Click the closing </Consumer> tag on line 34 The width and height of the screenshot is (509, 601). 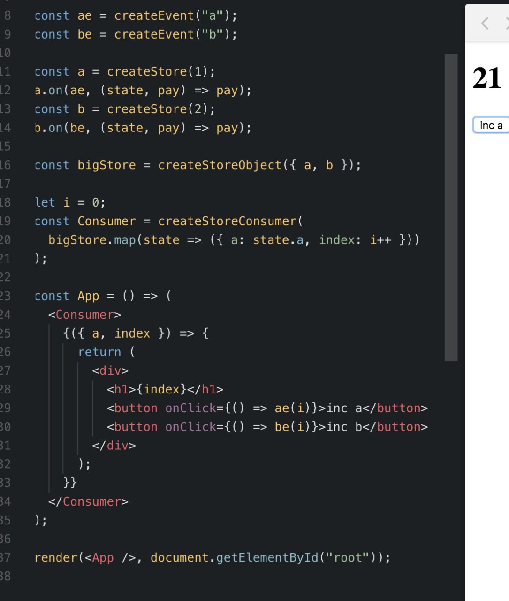coord(88,501)
